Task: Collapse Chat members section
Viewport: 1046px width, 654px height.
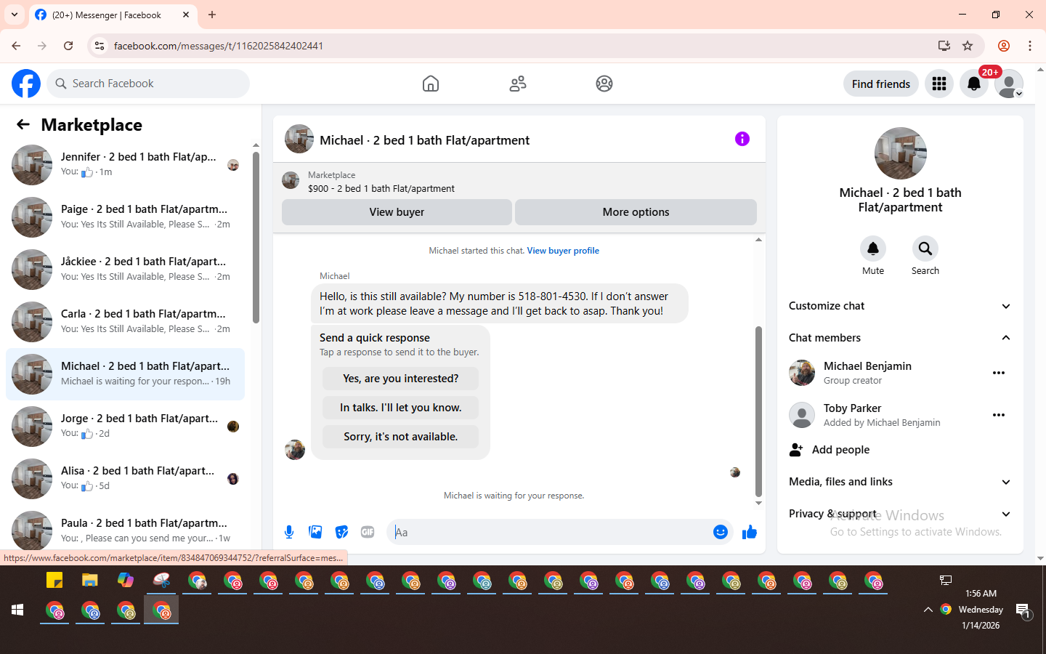Action: pos(900,338)
